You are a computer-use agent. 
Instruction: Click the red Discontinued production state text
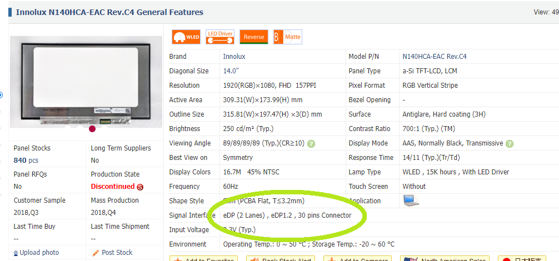(113, 186)
